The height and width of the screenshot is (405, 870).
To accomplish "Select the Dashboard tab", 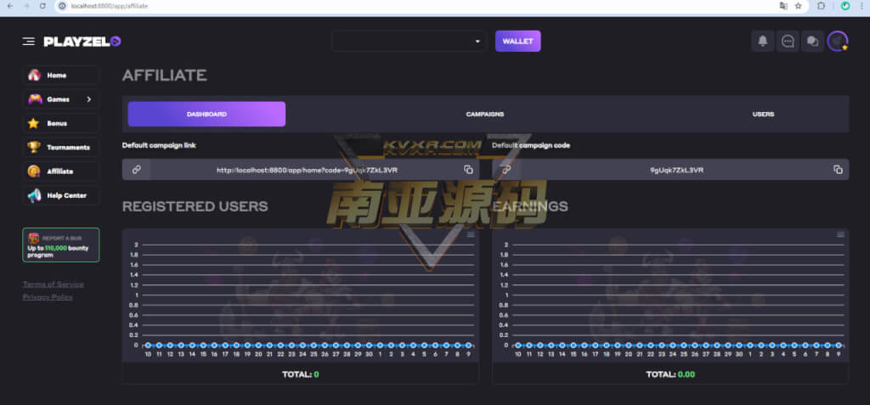I will 206,115.
